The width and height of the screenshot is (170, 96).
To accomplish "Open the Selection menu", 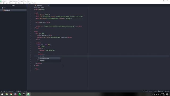I will (x=11, y=3).
